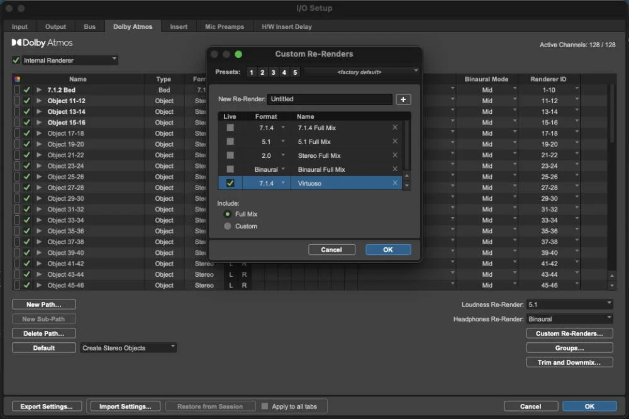
Task: Click scroll-up arrow of path list
Action: click(x=612, y=276)
